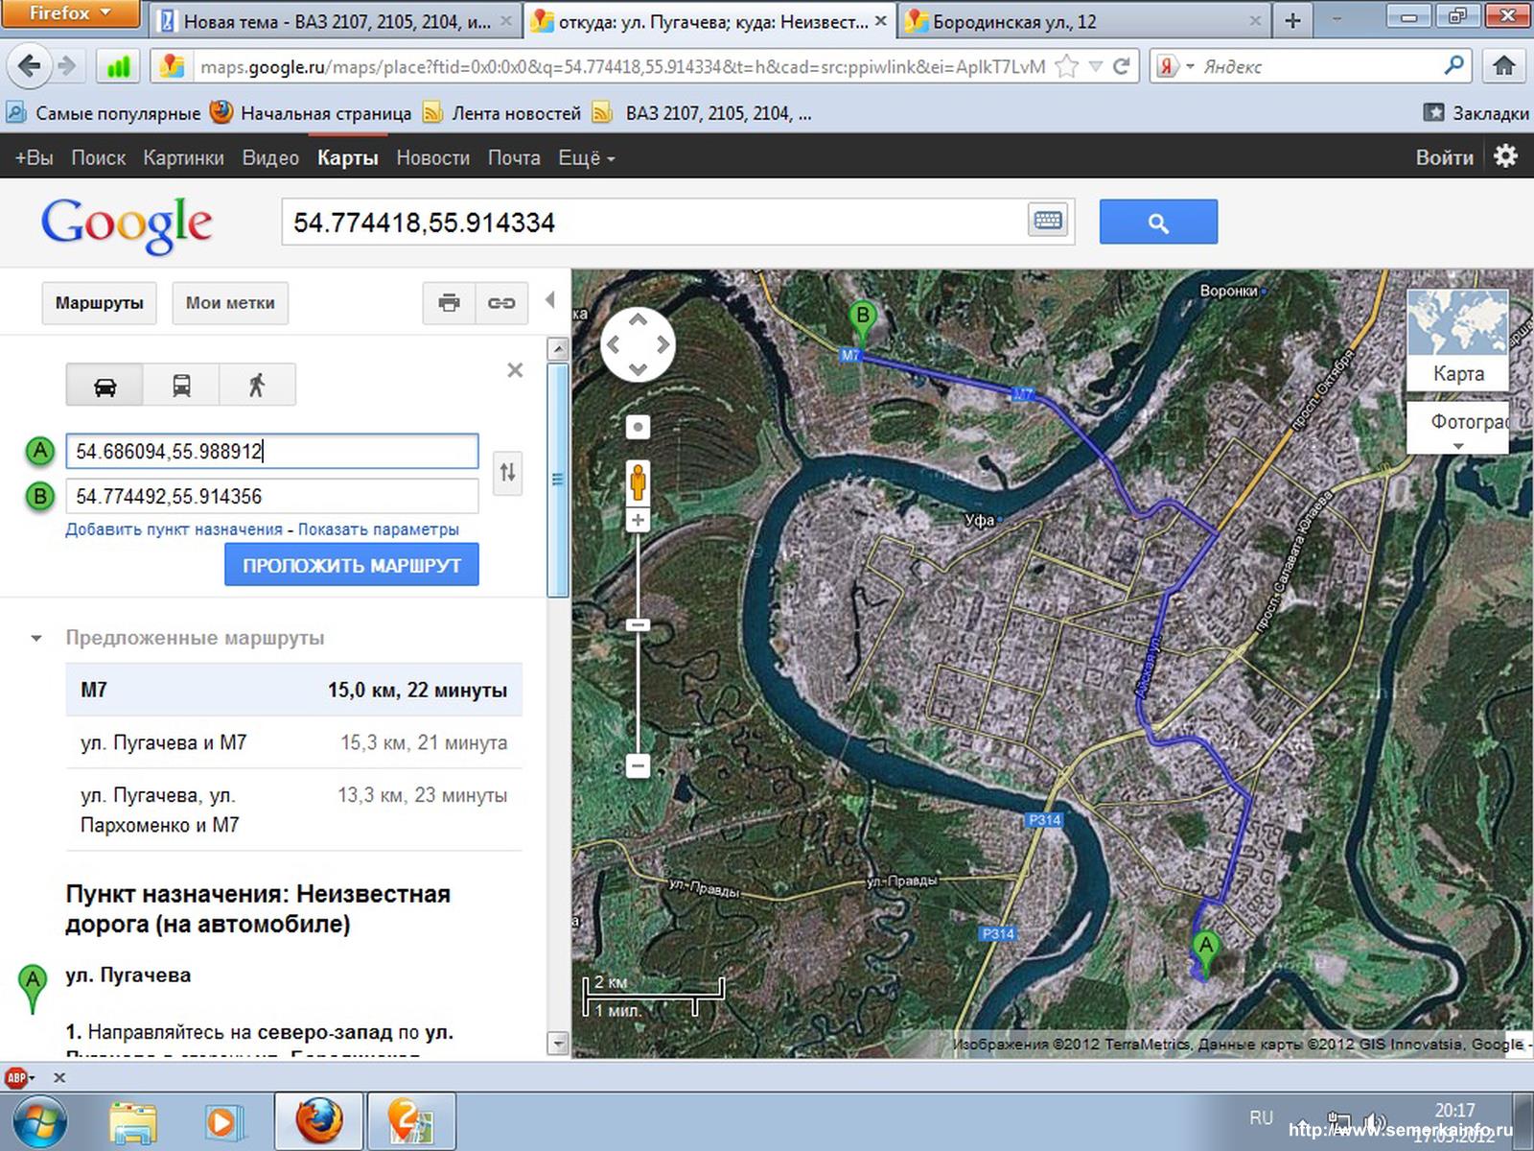
Task: Switch to public transit travel mode
Action: [181, 386]
